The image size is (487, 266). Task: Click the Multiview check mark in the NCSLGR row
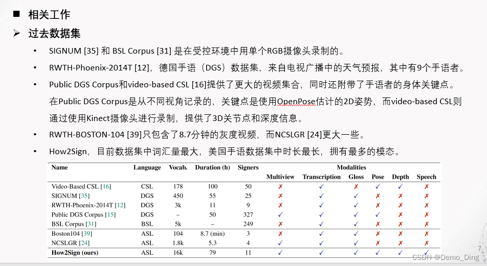coord(280,243)
